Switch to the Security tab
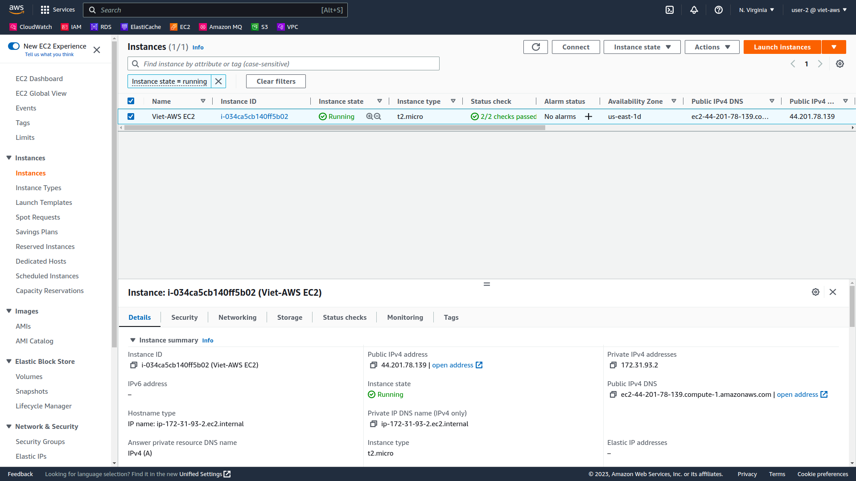The width and height of the screenshot is (856, 481). (185, 317)
